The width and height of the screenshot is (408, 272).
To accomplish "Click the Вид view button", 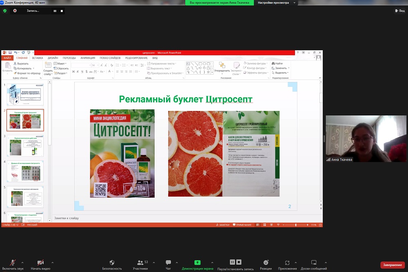I will click(399, 11).
